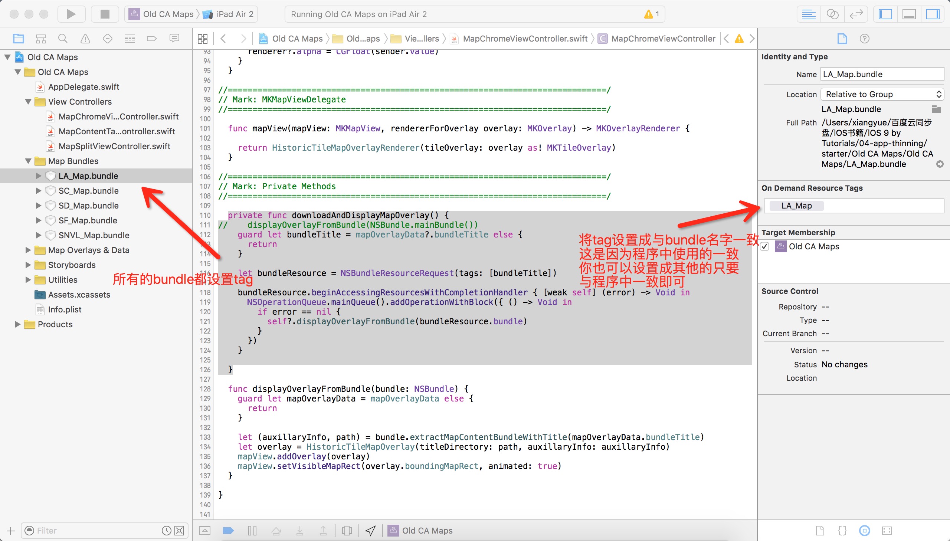Stop the running app
Image resolution: width=950 pixels, height=541 pixels.
(x=105, y=14)
